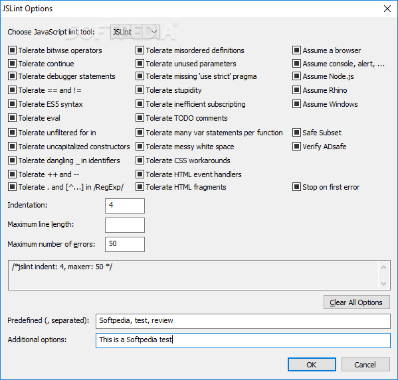Check Assume Windows option
This screenshot has height=380, width=398.
(296, 104)
